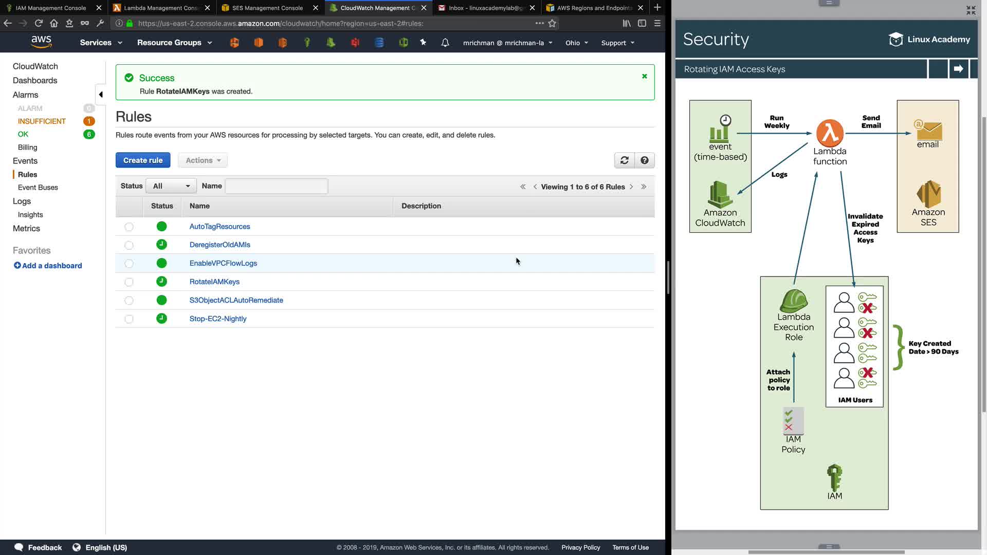
Task: Click the Name filter input field
Action: tap(276, 186)
